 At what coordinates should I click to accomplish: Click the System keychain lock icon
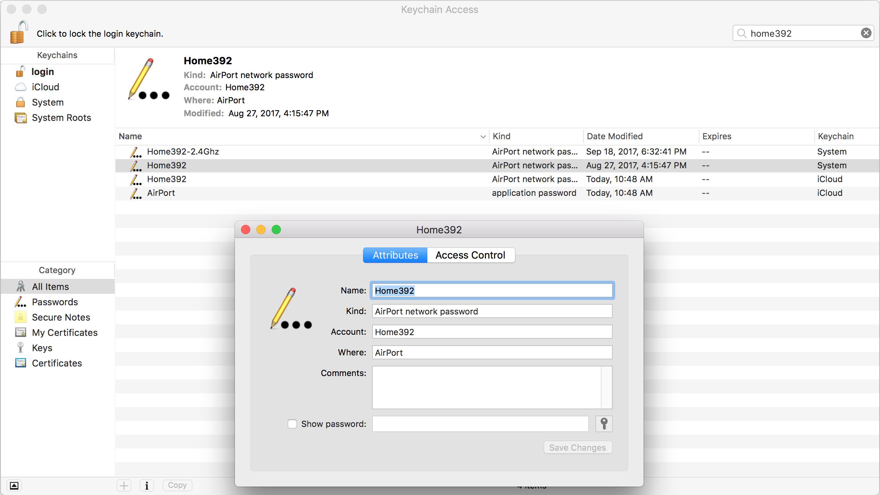click(20, 102)
